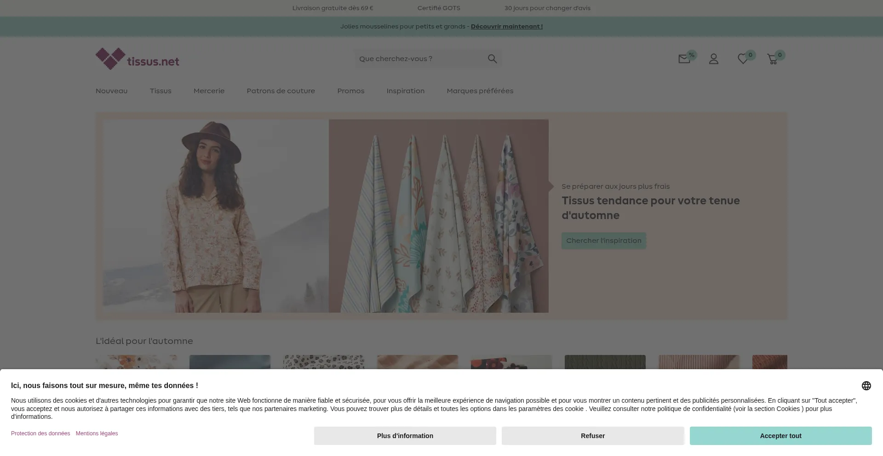883x456 pixels.
Task: Click Certifié GOTS text
Action: coord(439,8)
